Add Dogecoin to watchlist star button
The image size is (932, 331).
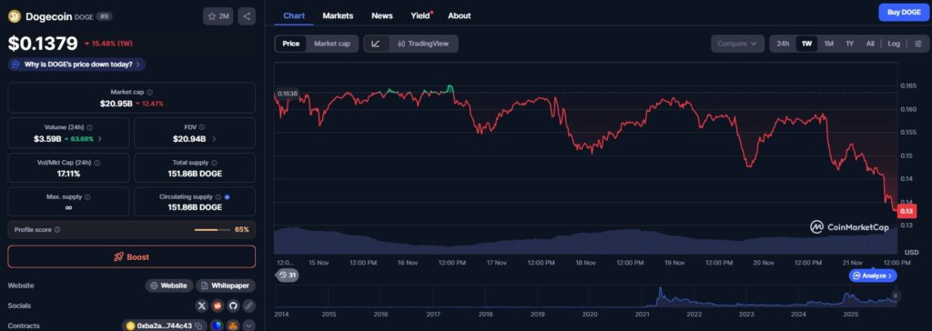pyautogui.click(x=218, y=16)
